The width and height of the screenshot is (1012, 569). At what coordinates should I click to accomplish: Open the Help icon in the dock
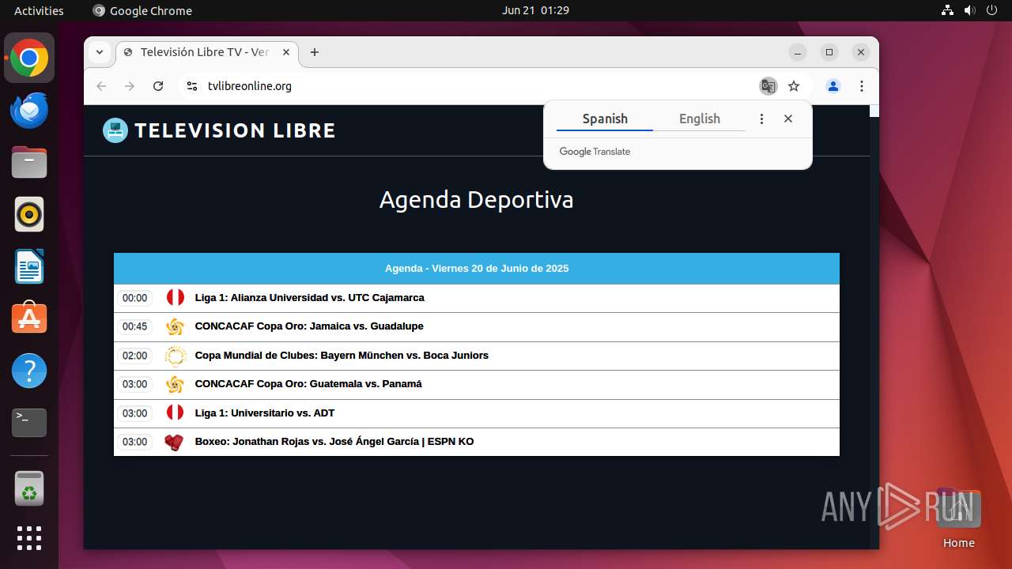pos(29,371)
